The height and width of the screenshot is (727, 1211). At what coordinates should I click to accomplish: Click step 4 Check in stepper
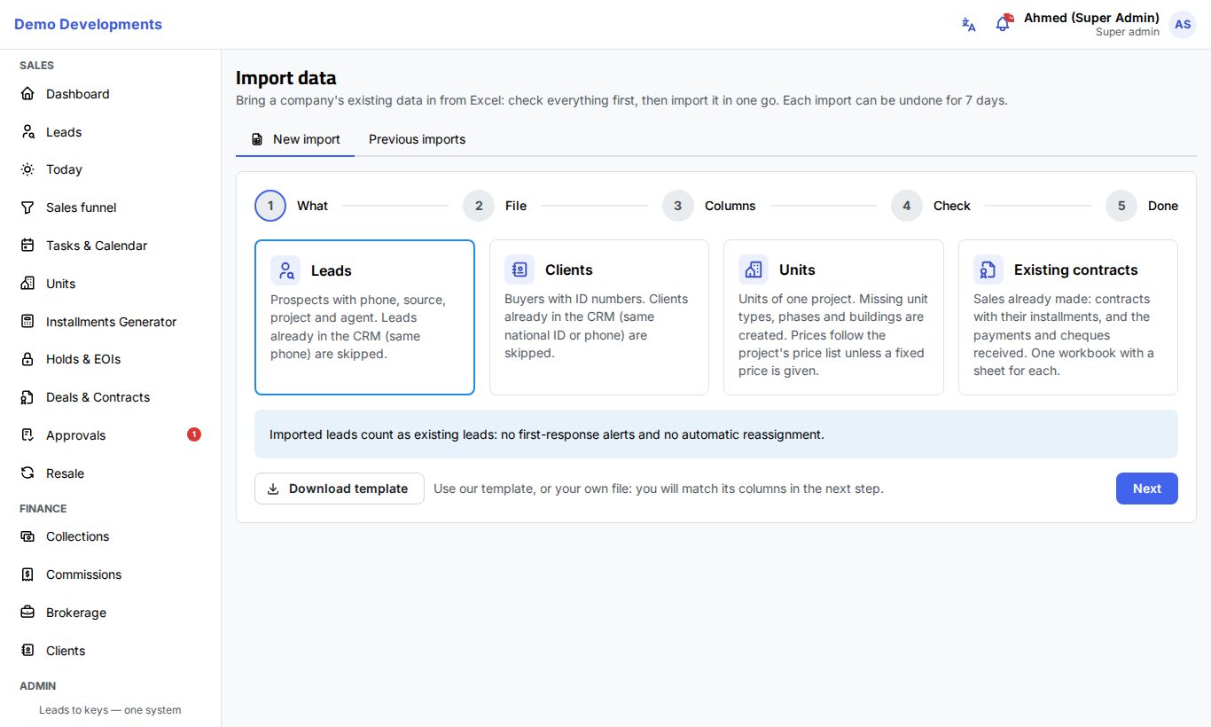tap(931, 206)
